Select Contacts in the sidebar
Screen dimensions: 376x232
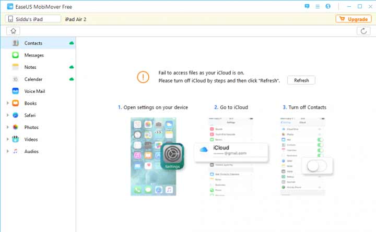tap(38, 43)
